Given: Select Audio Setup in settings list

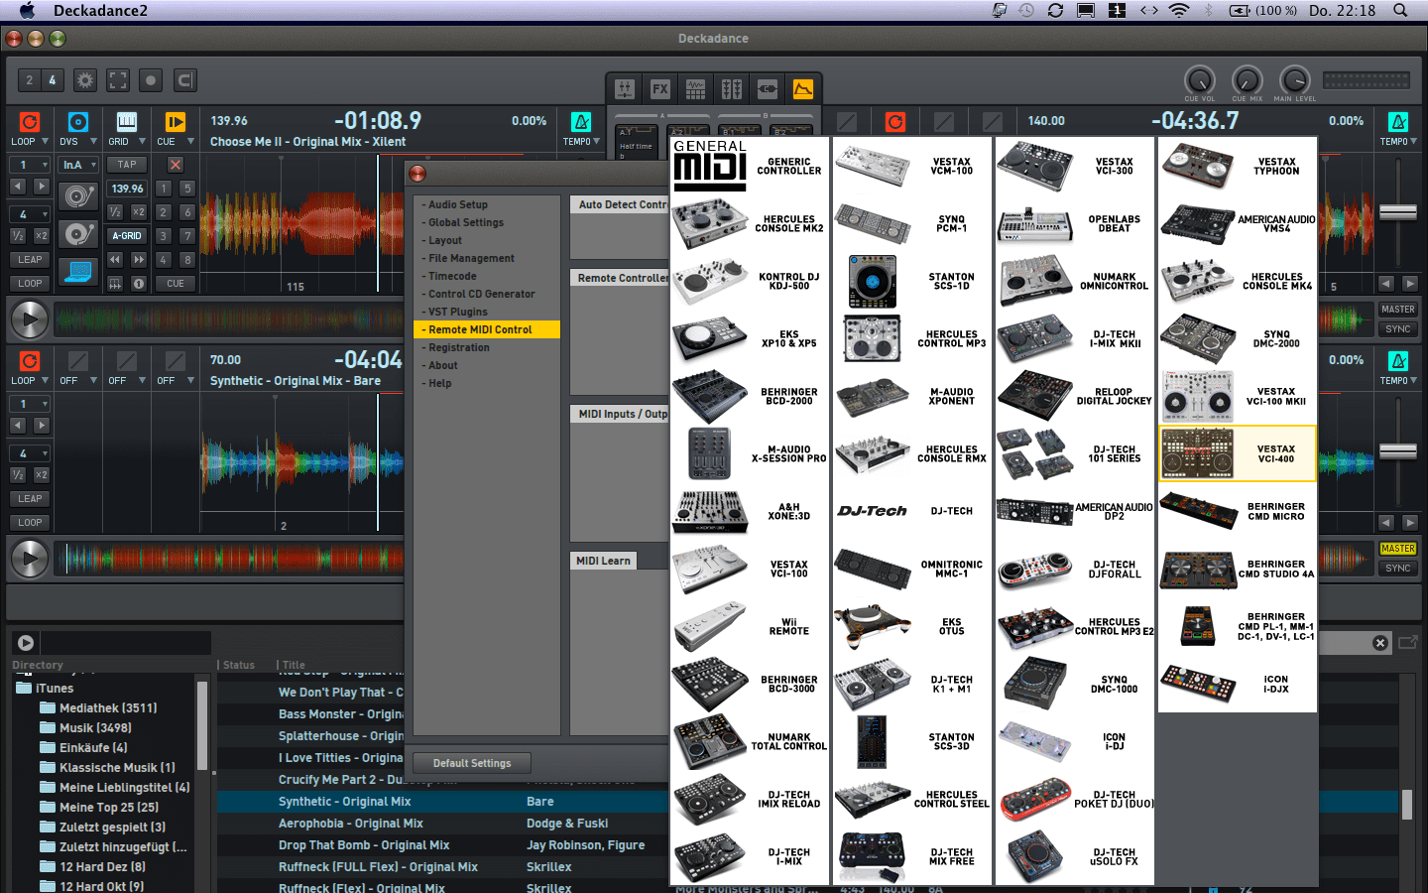Looking at the screenshot, I should point(458,204).
